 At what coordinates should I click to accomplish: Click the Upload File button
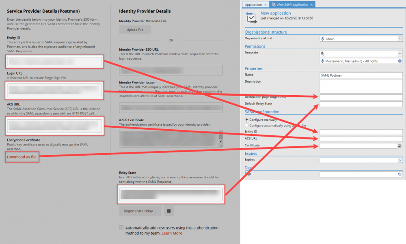click(135, 30)
